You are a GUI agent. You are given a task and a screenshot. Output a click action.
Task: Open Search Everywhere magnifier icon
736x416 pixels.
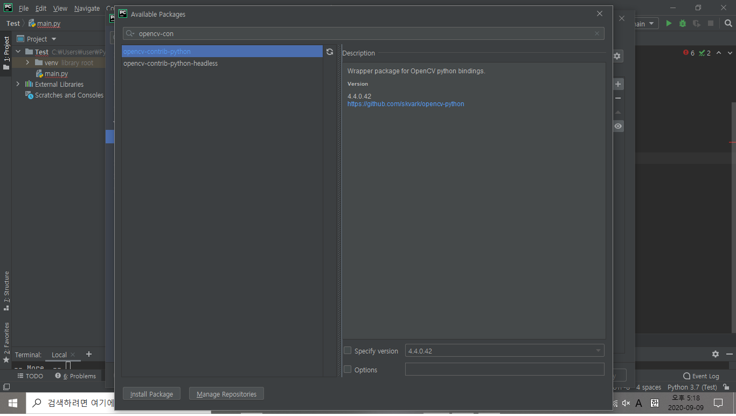point(728,24)
